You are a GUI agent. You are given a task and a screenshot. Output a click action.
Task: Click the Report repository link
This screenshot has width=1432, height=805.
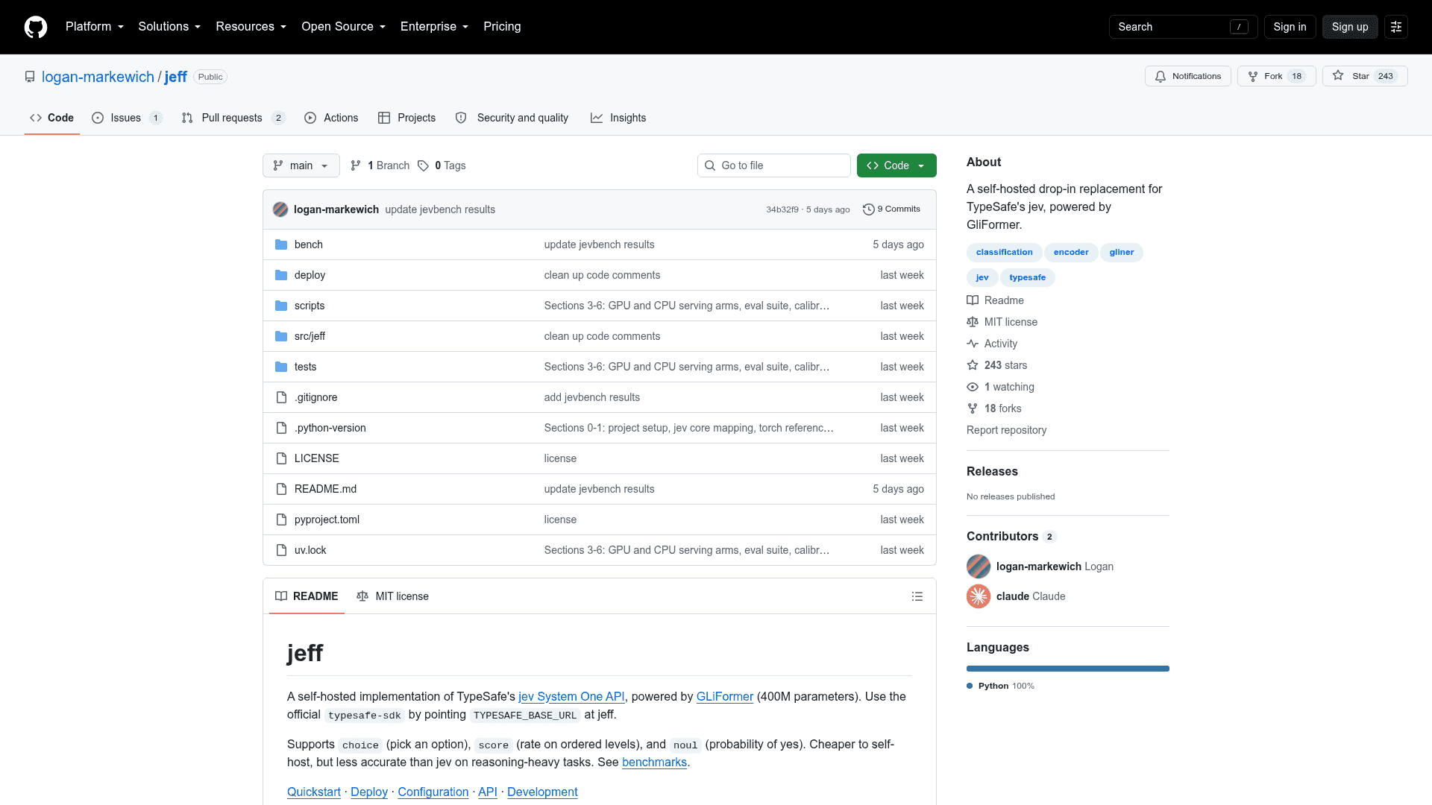click(1006, 430)
